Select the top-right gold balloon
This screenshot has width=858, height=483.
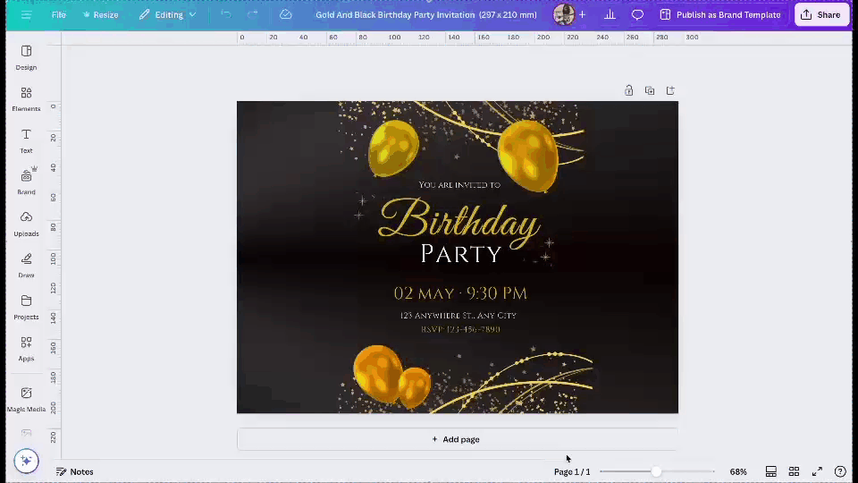tap(528, 156)
